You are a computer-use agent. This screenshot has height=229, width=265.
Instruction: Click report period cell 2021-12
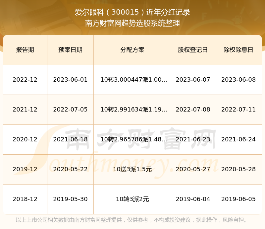coord(25,110)
